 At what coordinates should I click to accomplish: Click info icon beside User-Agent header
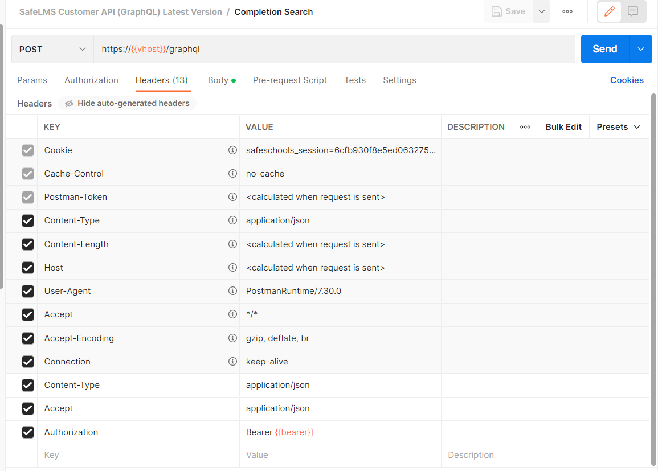pos(232,291)
